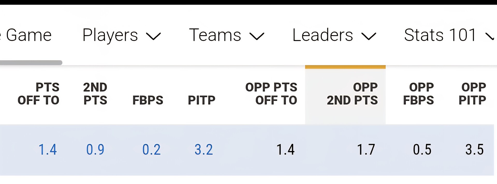Expand the Teams menu chevron
Viewport: 497px width, 184px height.
tap(257, 36)
